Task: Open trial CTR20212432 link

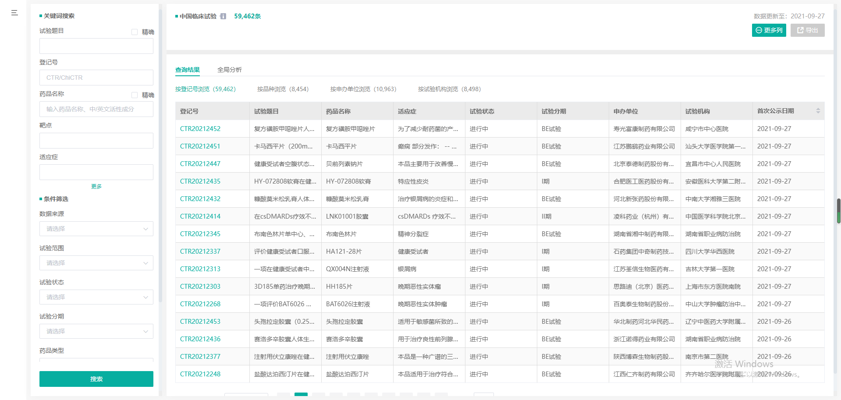Action: pyautogui.click(x=200, y=199)
